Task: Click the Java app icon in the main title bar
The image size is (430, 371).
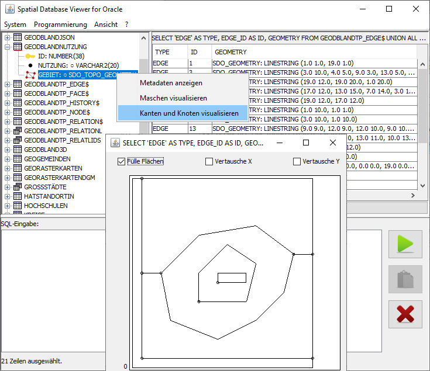Action: click(10, 9)
